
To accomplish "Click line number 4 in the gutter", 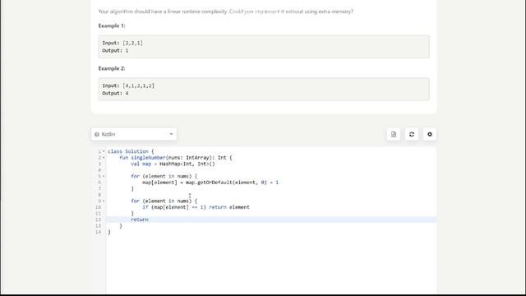I will (x=99, y=170).
